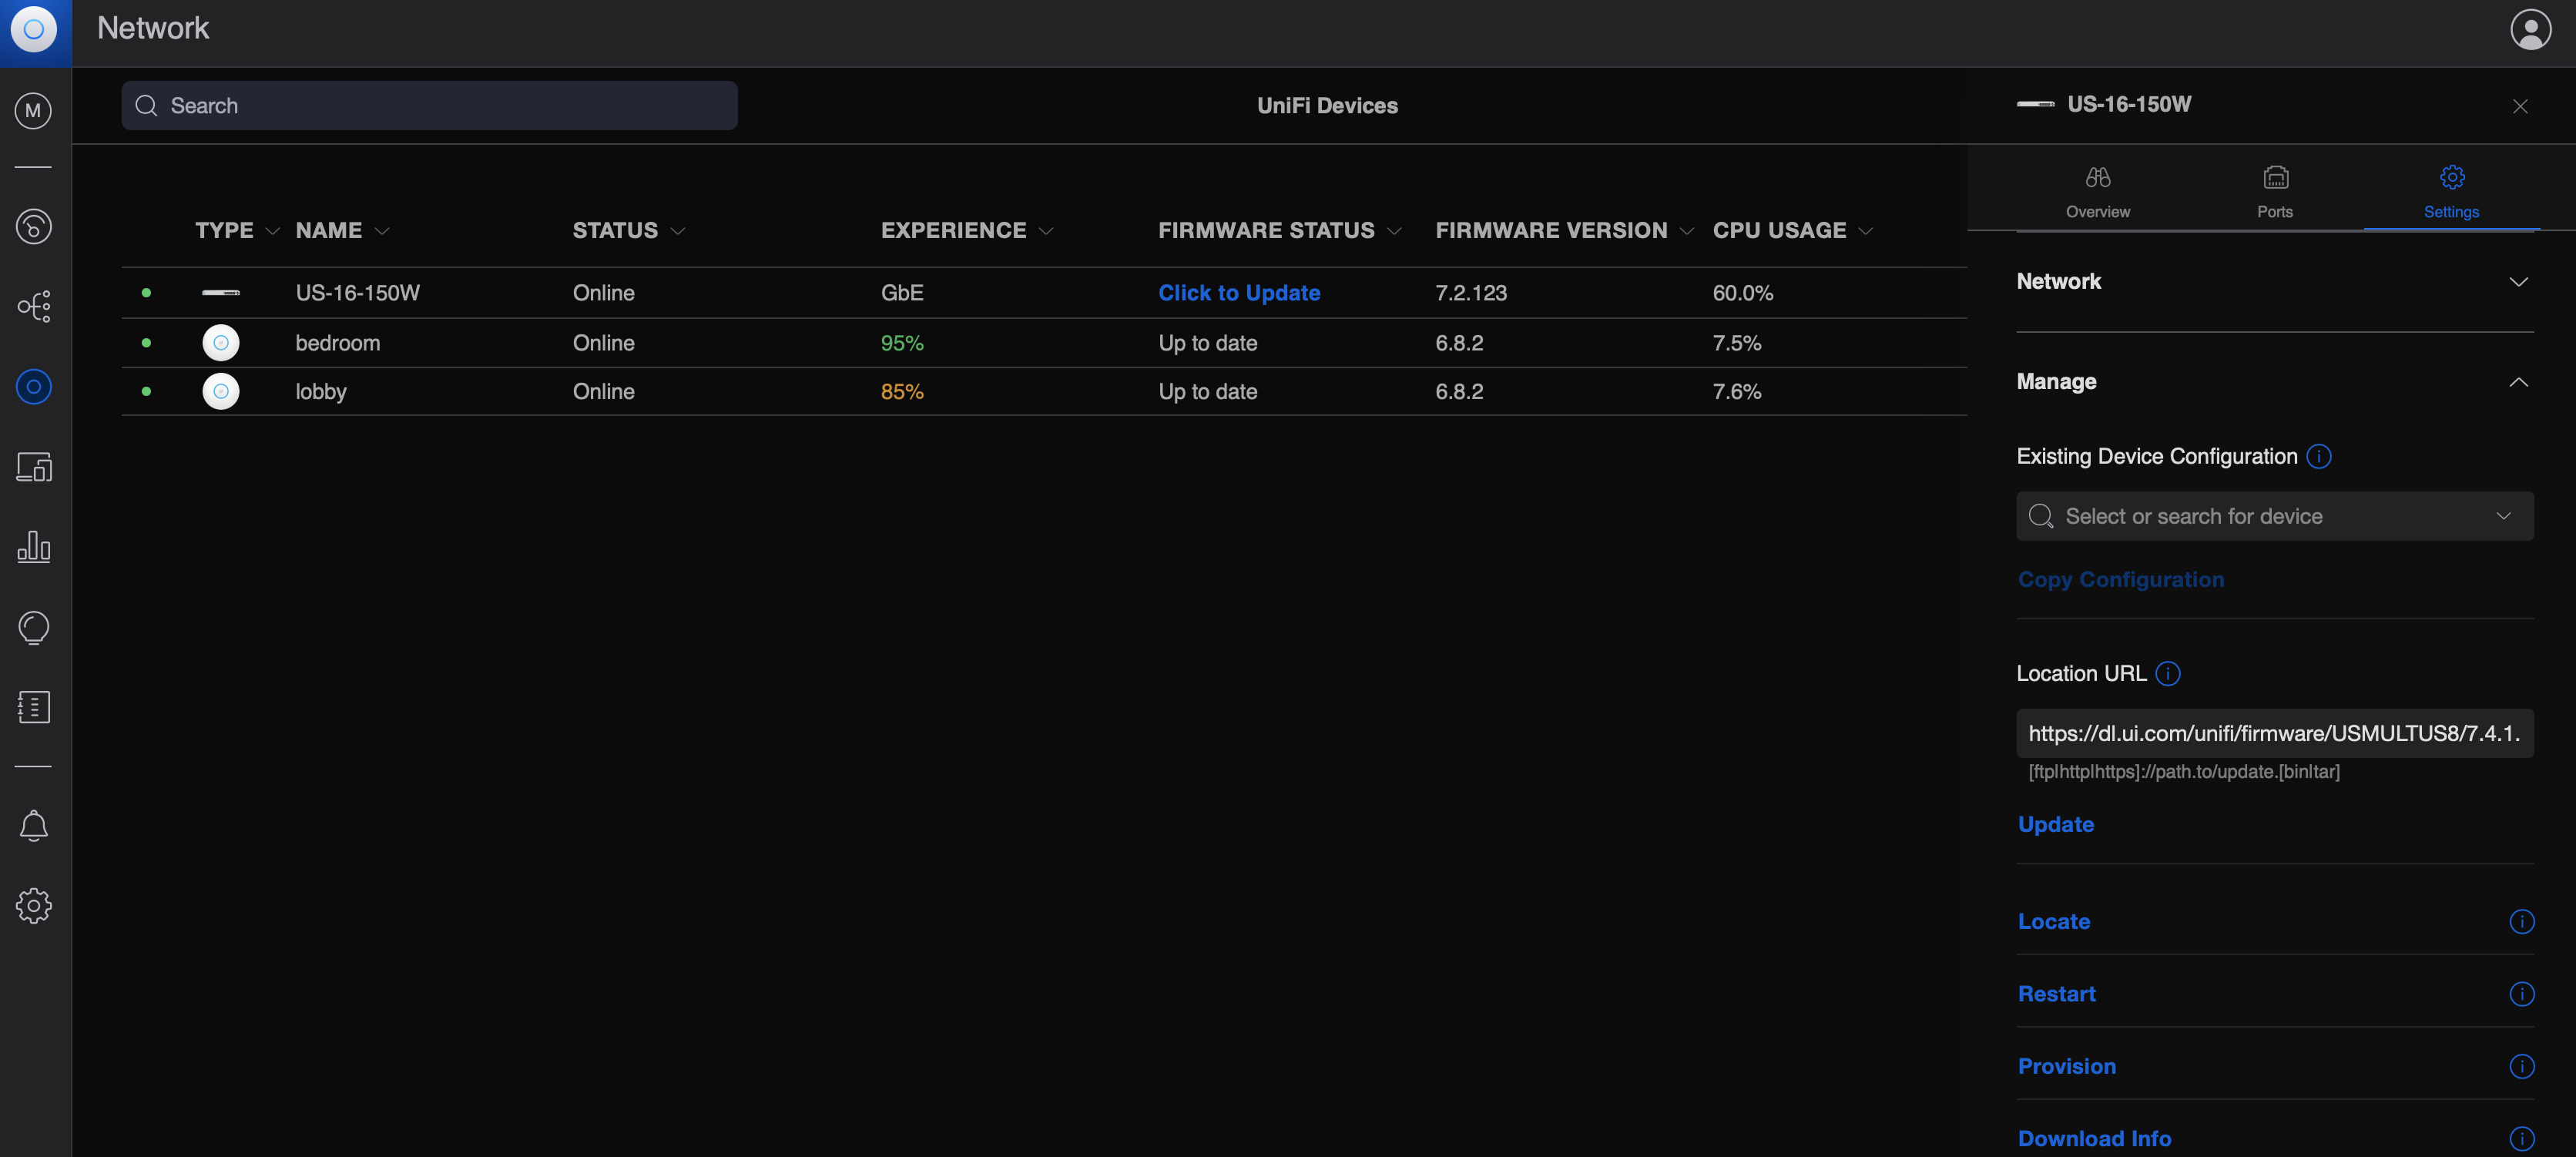The width and height of the screenshot is (2576, 1157).
Task: Select the US-16-150W device name
Action: (357, 293)
